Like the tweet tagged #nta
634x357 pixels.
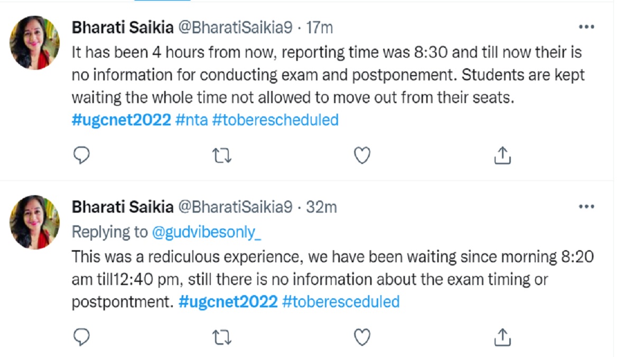pyautogui.click(x=362, y=155)
